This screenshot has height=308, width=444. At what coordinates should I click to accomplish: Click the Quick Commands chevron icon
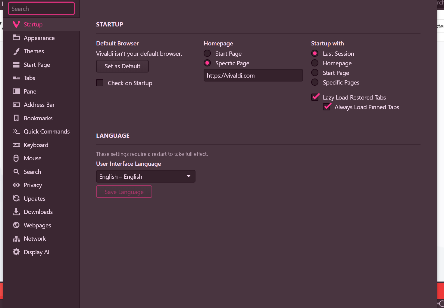pos(16,131)
